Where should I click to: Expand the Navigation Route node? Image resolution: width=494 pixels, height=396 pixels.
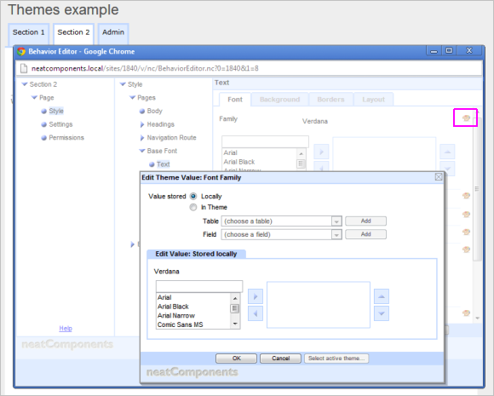pos(142,138)
